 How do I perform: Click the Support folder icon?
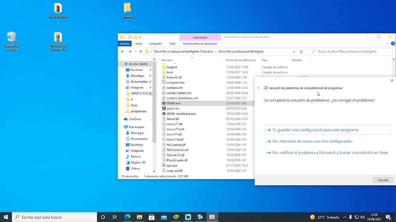click(x=164, y=67)
